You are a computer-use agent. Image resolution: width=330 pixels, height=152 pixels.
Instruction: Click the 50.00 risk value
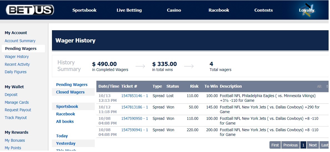(194, 107)
